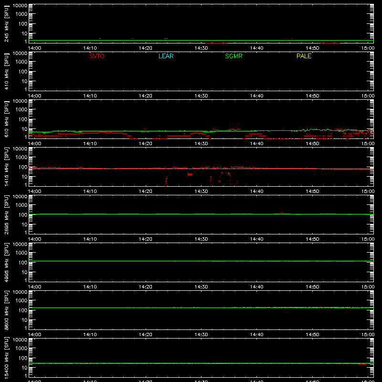Select the 4995 MHz [SFU] axis label
This screenshot has width=382, height=382.
pyautogui.click(x=7, y=263)
